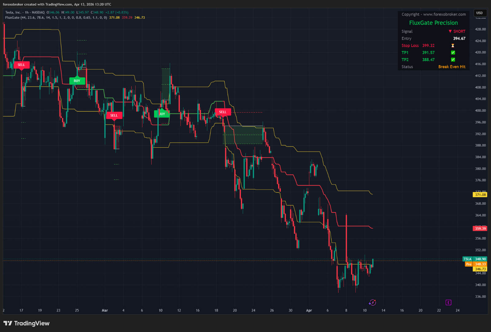The image size is (491, 332).
Task: Select the SELL signal label near Mar 18
Action: (x=223, y=112)
